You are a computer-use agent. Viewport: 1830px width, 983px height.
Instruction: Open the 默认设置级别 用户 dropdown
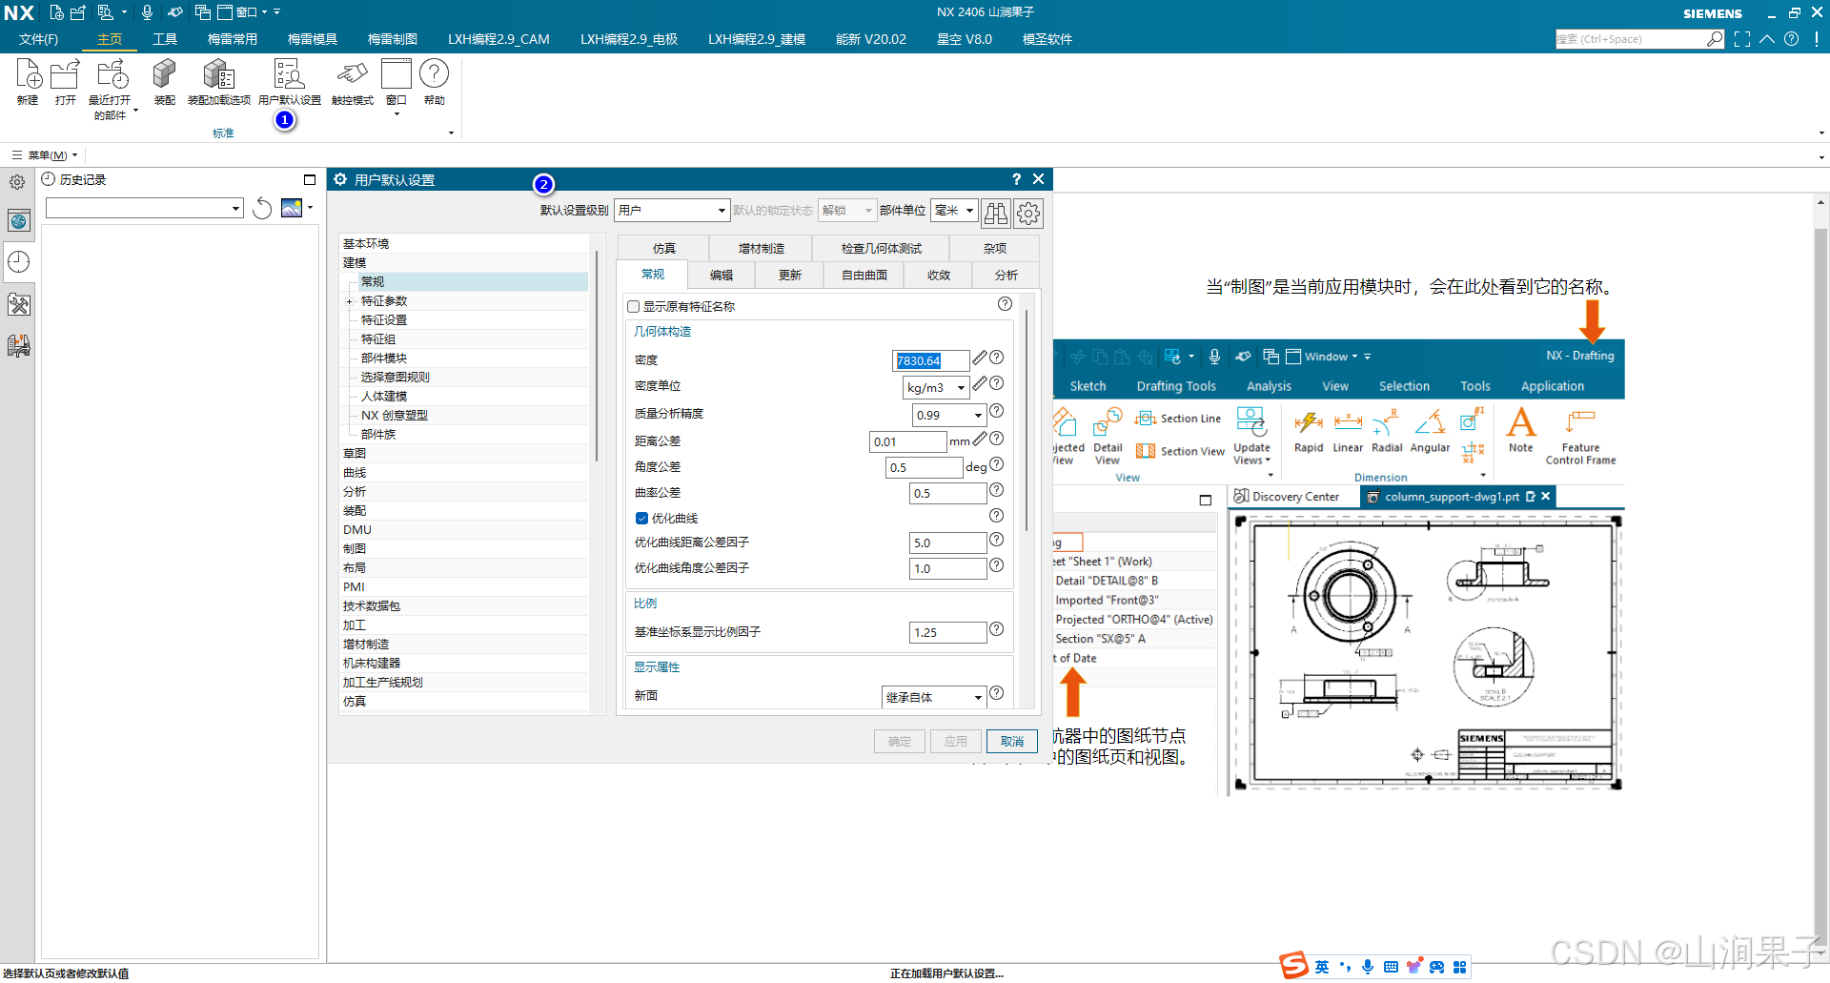click(672, 211)
